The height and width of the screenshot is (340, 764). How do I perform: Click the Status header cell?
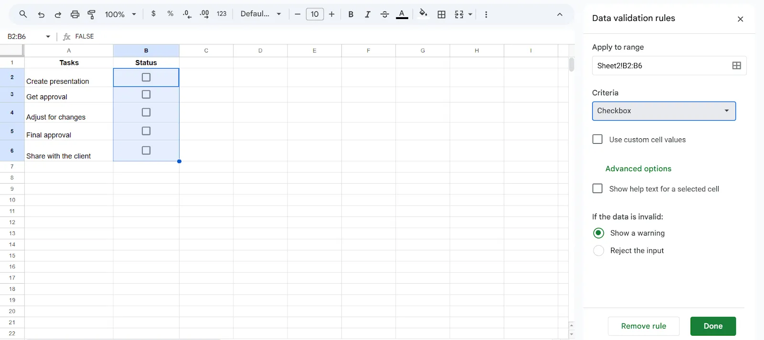pos(146,62)
